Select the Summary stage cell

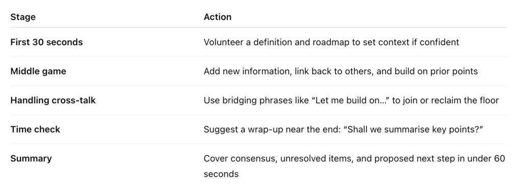point(31,158)
